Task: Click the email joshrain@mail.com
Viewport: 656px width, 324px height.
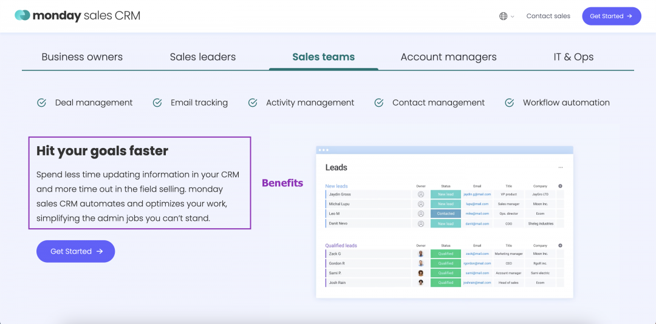Action: click(x=477, y=283)
